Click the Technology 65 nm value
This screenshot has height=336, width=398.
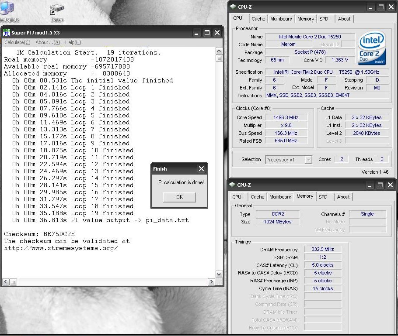[x=277, y=60]
